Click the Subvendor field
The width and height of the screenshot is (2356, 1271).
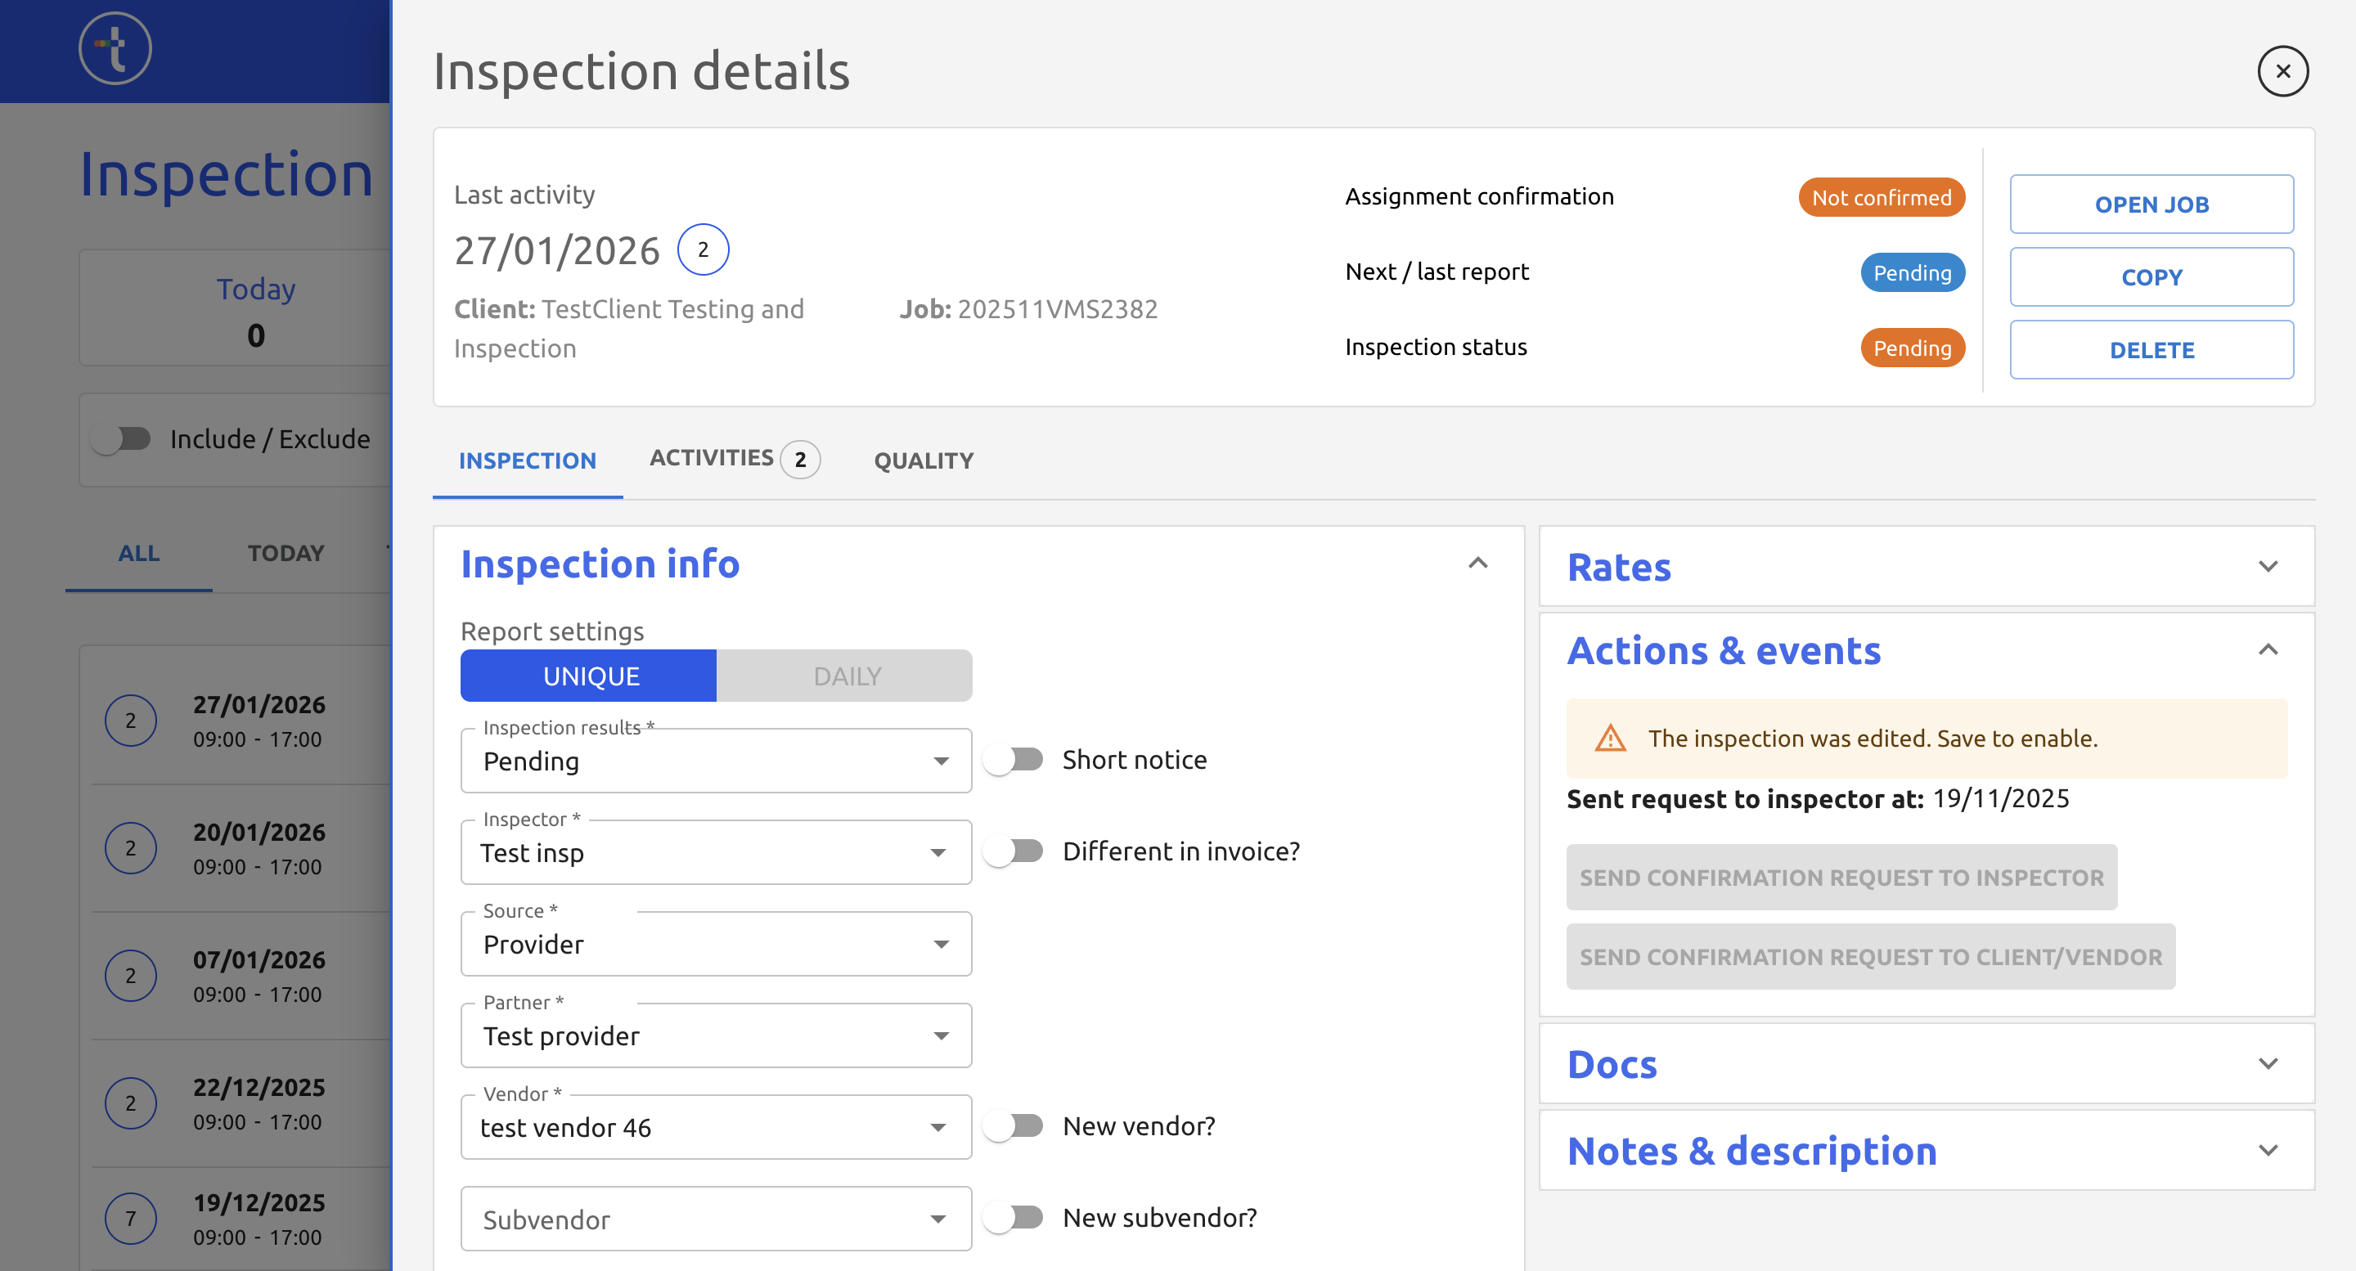point(715,1219)
